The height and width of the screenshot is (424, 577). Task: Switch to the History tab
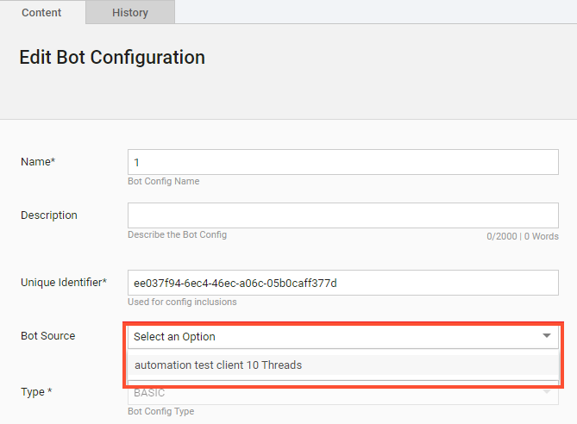pyautogui.click(x=130, y=13)
